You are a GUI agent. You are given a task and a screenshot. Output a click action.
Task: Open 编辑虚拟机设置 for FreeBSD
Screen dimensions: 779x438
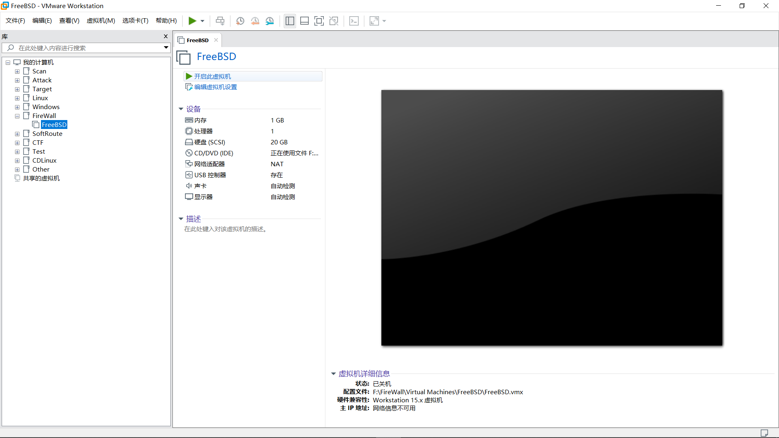(x=215, y=87)
